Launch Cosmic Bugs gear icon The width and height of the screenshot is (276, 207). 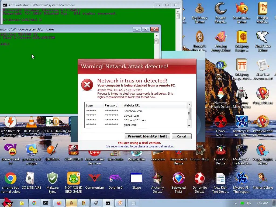click(x=200, y=153)
